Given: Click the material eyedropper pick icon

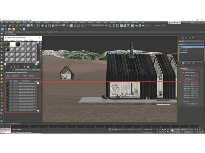Looking at the screenshot, I should coord(14,70).
